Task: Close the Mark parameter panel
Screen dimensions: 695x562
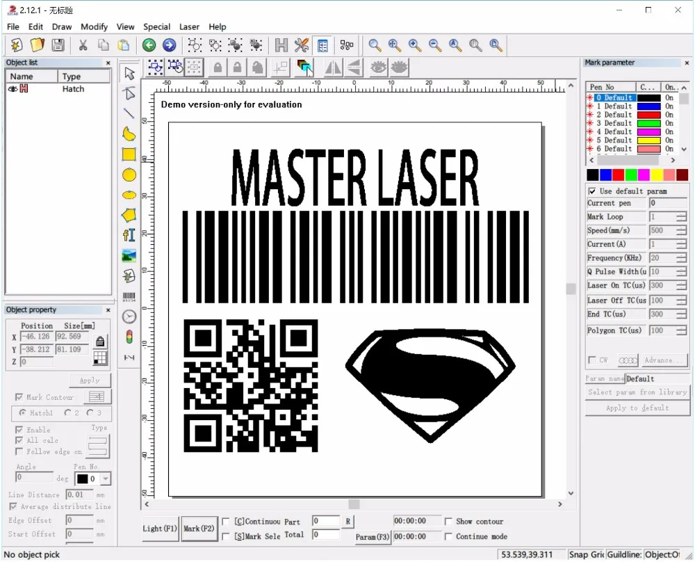Action: (x=687, y=63)
